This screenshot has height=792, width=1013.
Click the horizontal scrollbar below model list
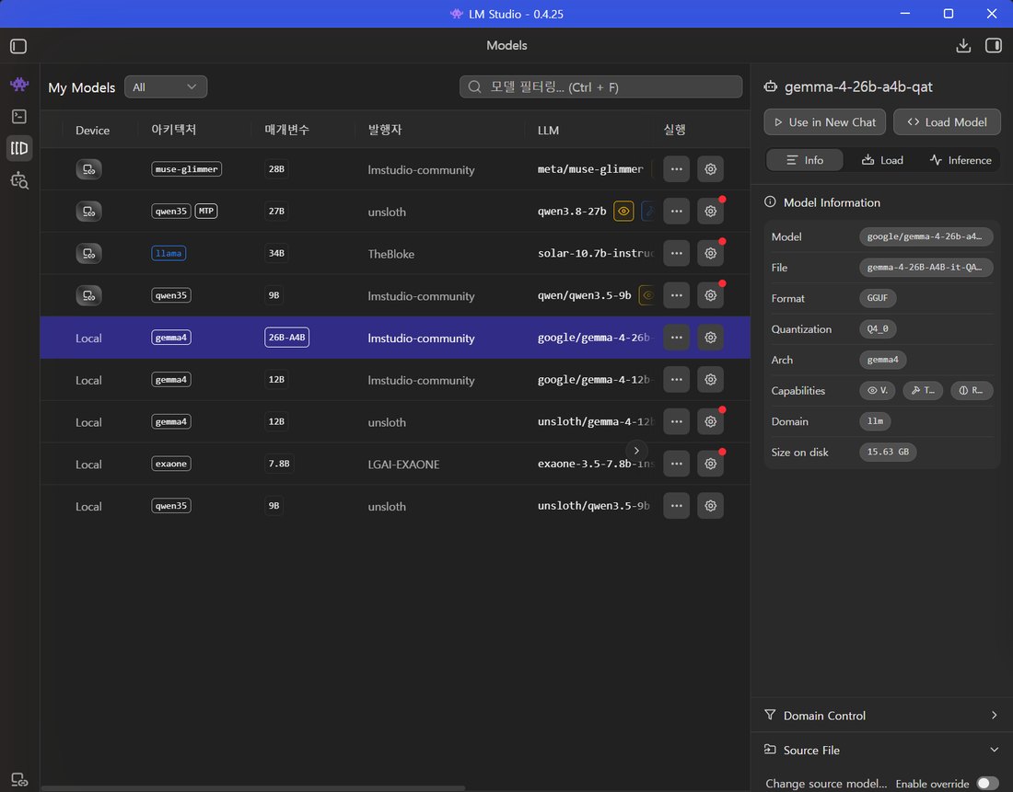click(x=252, y=788)
